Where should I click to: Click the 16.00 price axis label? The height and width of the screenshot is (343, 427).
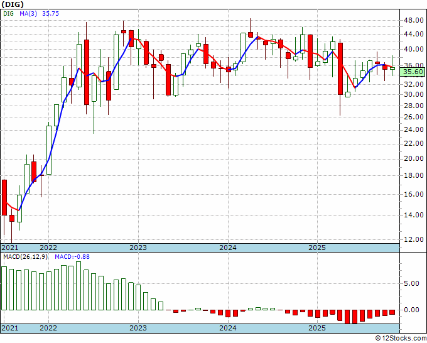(x=414, y=194)
